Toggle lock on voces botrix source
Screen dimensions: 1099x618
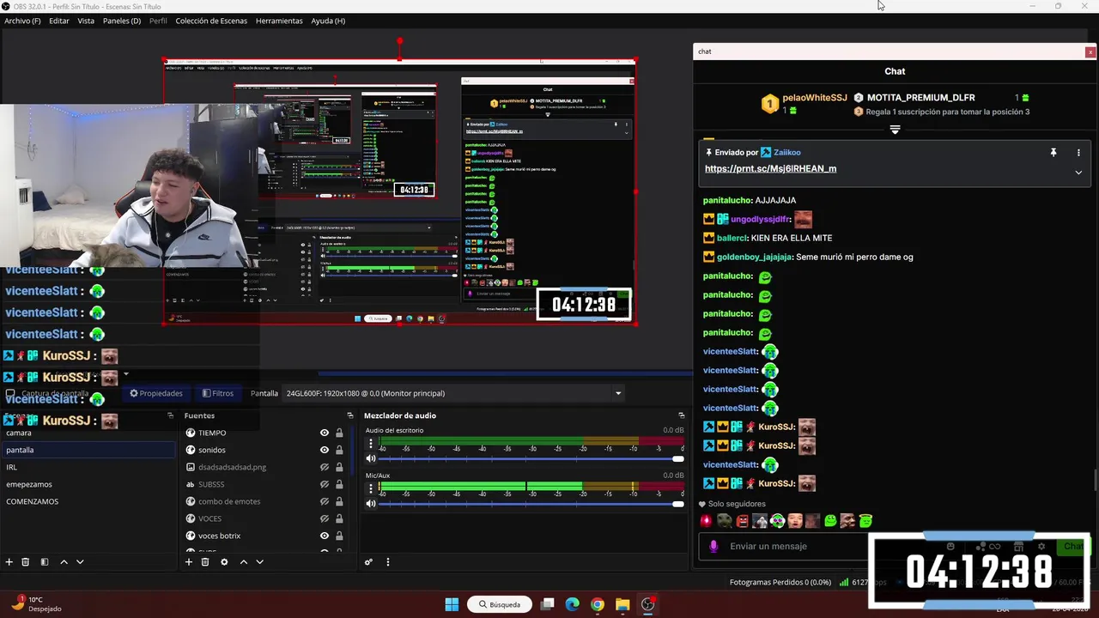click(x=339, y=536)
